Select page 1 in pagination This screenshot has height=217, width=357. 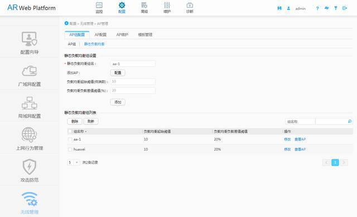[x=335, y=162]
